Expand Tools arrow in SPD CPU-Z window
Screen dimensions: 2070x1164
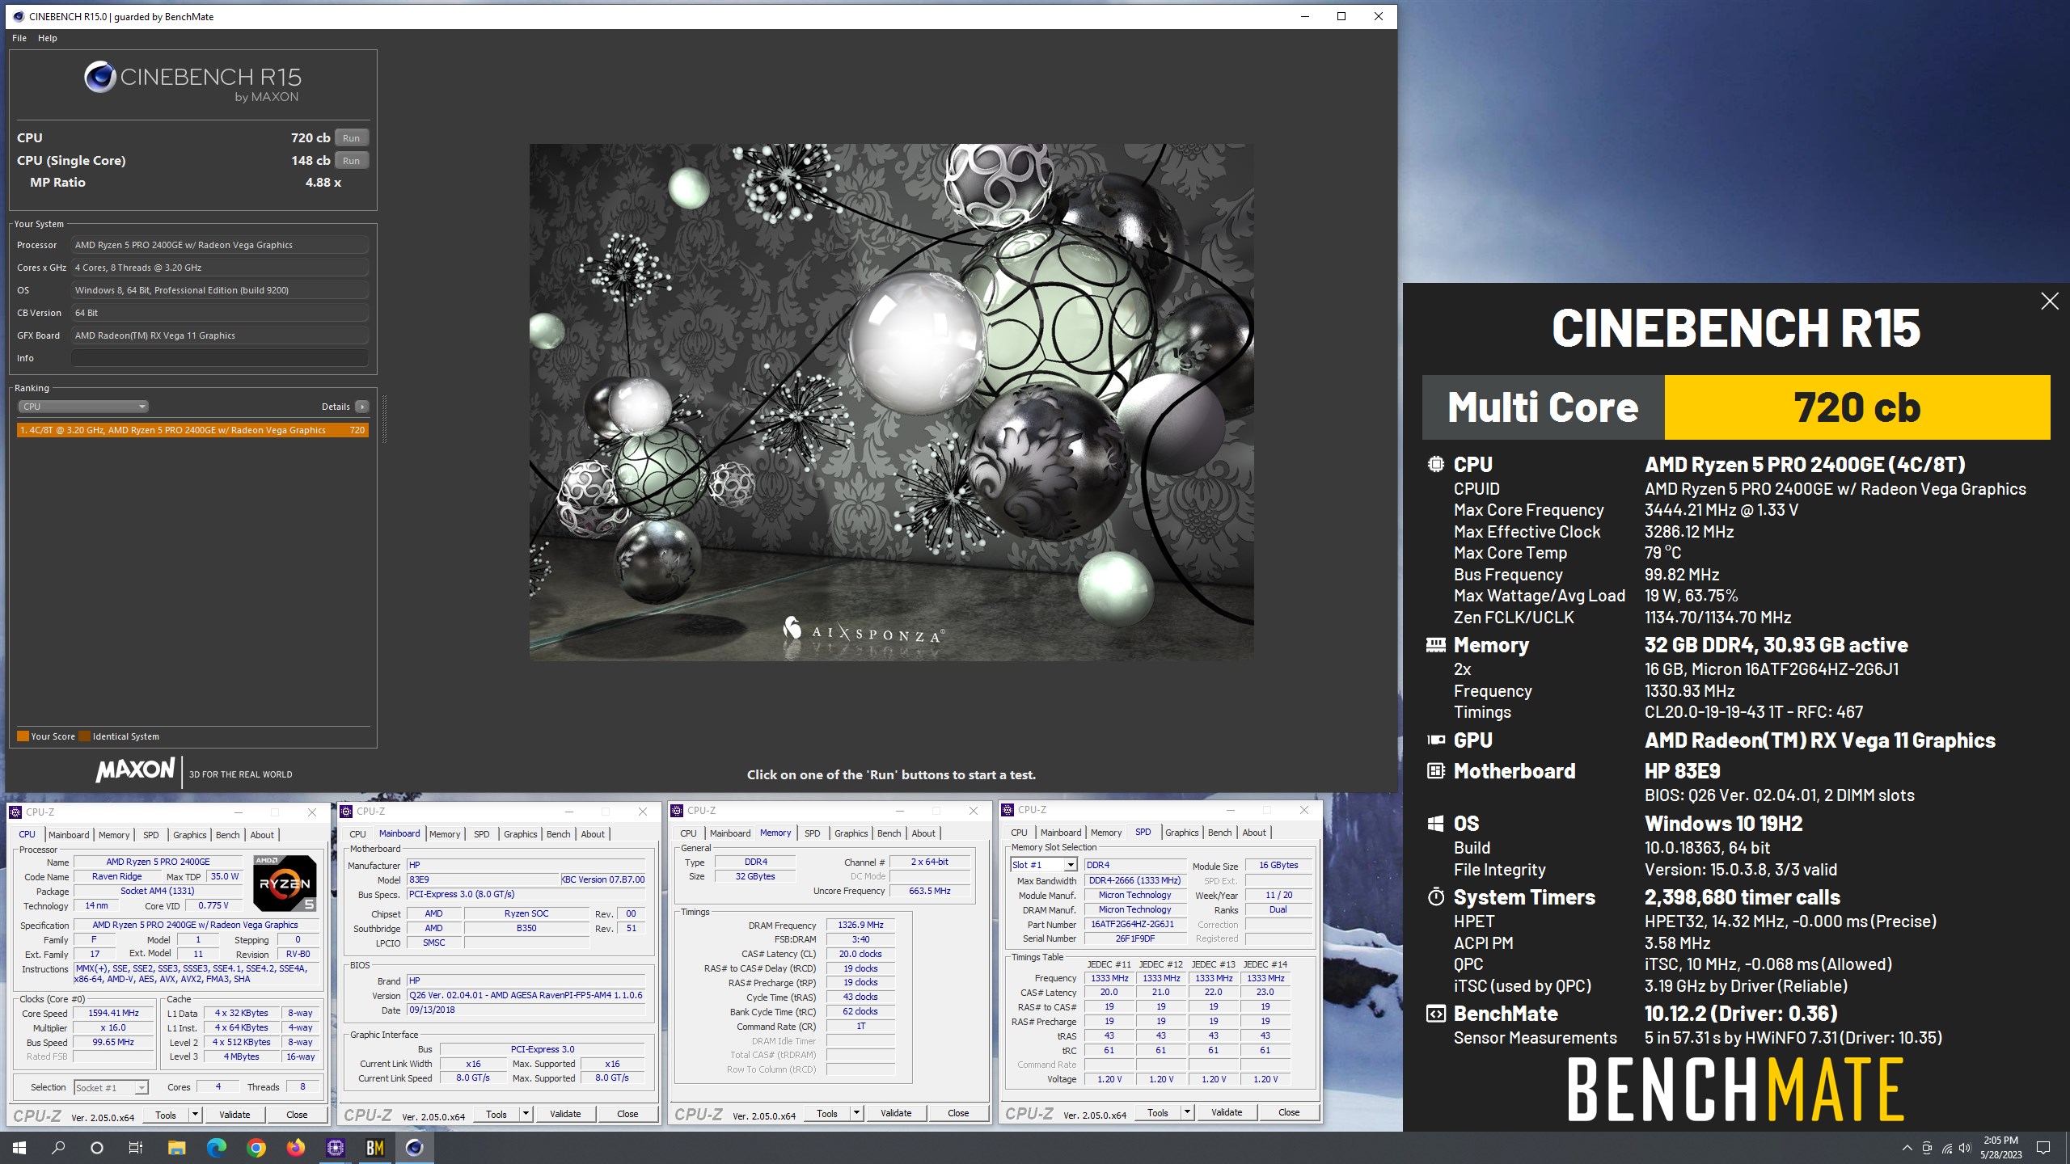click(x=1187, y=1112)
